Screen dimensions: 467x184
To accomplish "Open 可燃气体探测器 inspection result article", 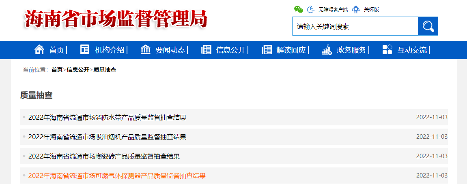I will click(117, 176).
